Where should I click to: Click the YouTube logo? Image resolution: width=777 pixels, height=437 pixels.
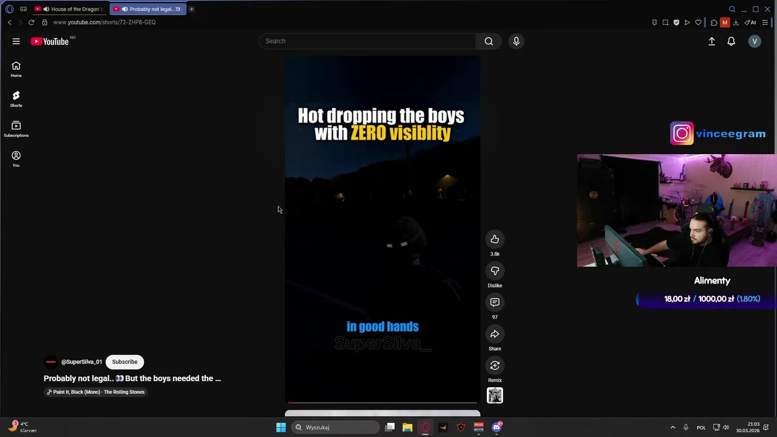click(x=50, y=41)
